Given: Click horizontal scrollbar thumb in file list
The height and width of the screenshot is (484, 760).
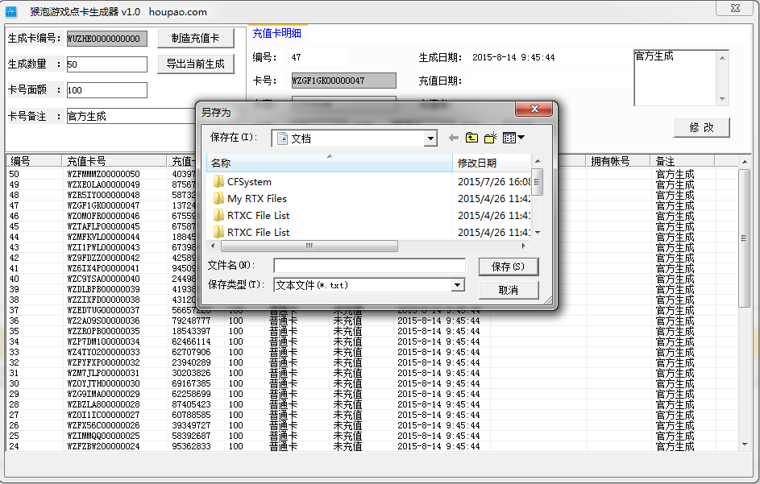Looking at the screenshot, I should click(309, 246).
